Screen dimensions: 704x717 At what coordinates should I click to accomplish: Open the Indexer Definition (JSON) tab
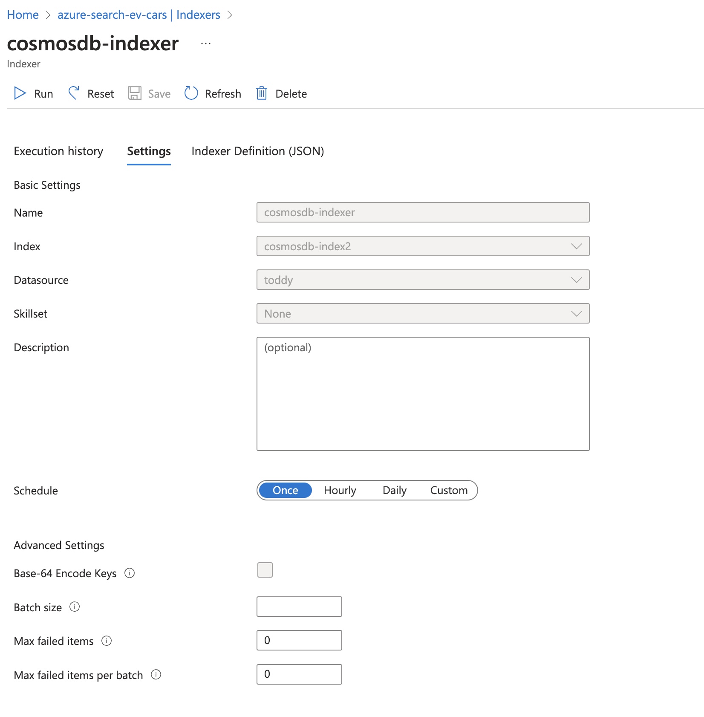(x=257, y=151)
